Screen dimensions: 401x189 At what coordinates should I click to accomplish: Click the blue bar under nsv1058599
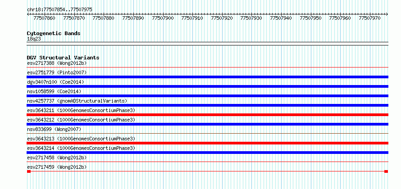[207, 96]
